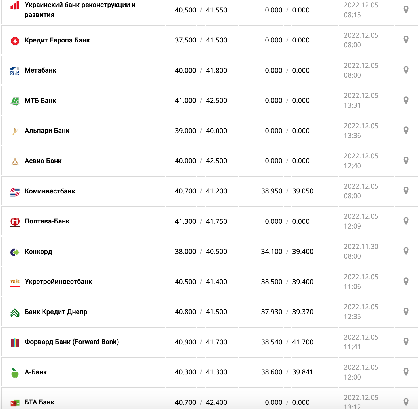Screen dimensions: 418x409
Task: Open location pin for Метабанк row
Action: pyautogui.click(x=406, y=70)
